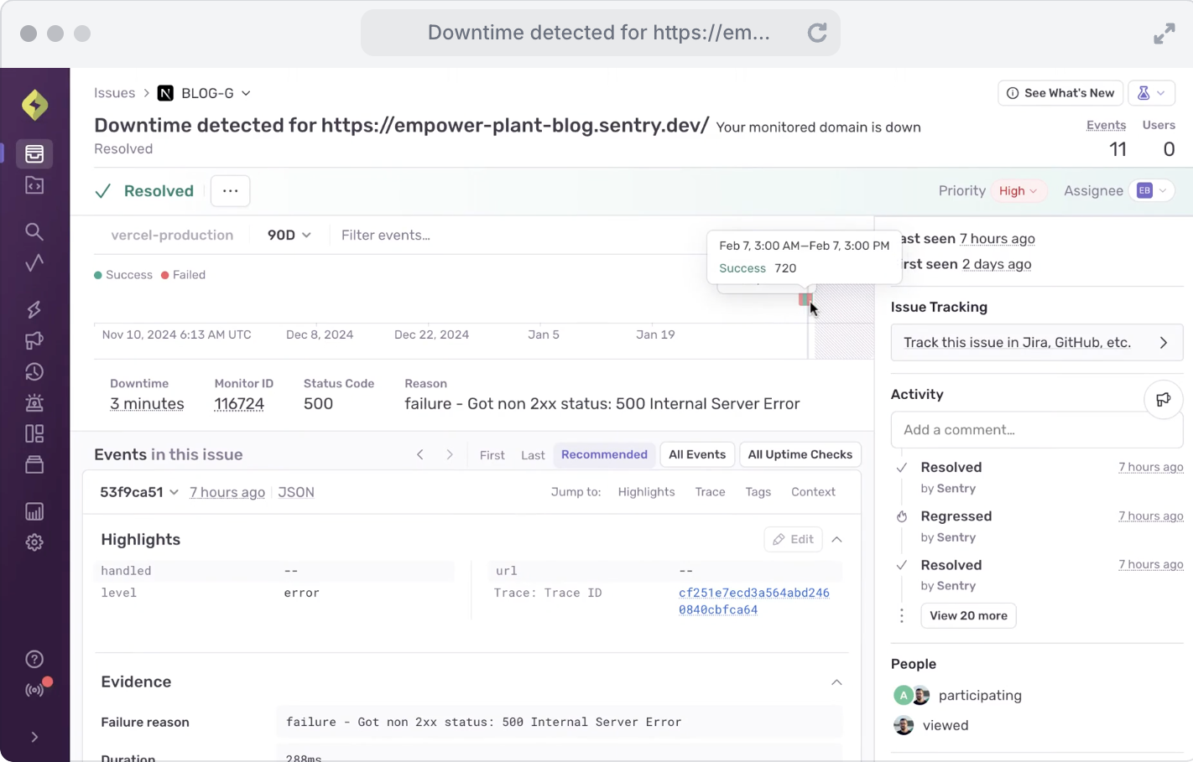The image size is (1193, 762).
Task: Go to previous event arrow
Action: 420,454
